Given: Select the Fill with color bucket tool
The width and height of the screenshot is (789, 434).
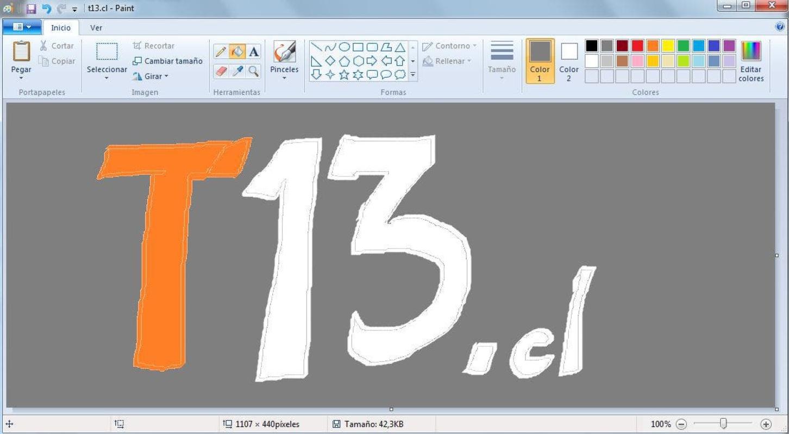Looking at the screenshot, I should point(237,52).
